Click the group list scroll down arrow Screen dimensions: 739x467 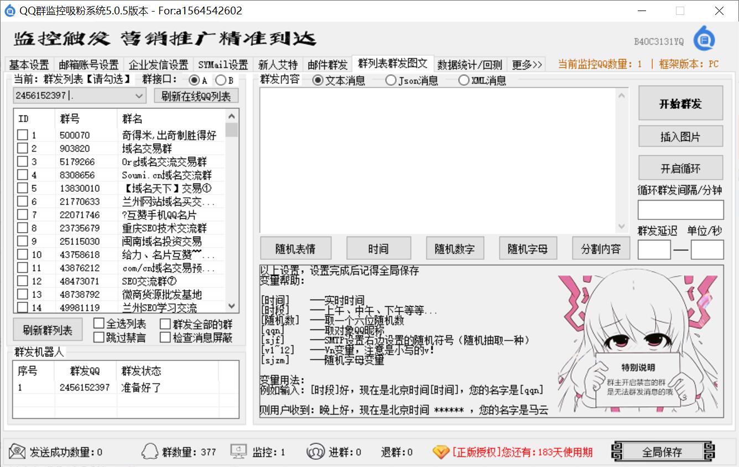click(x=232, y=306)
